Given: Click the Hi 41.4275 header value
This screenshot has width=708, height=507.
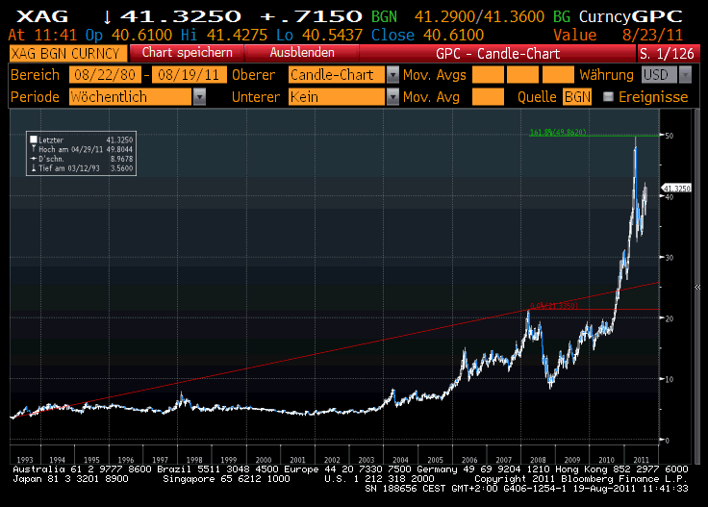Looking at the screenshot, I should pos(224,35).
